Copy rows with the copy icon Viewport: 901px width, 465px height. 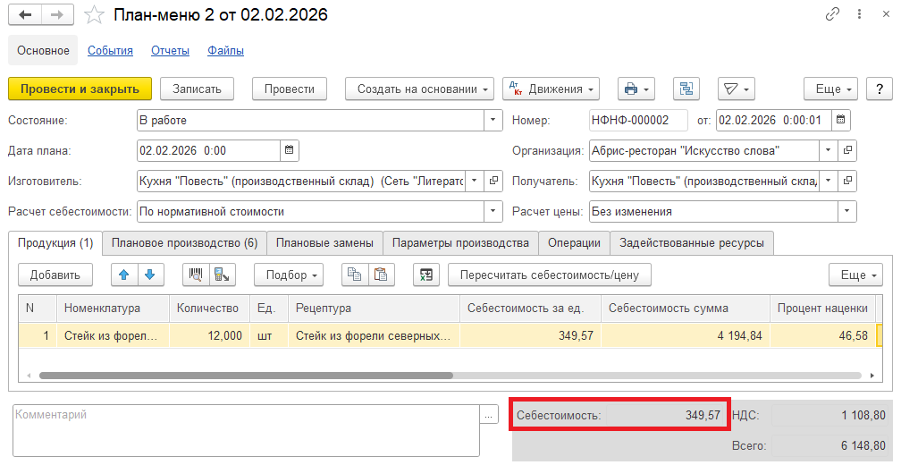click(x=355, y=275)
